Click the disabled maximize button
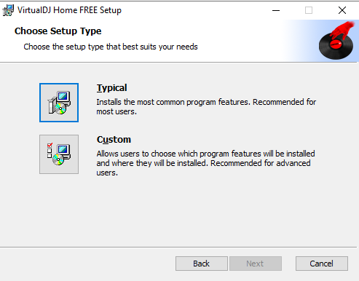The image size is (359, 281). [x=309, y=10]
